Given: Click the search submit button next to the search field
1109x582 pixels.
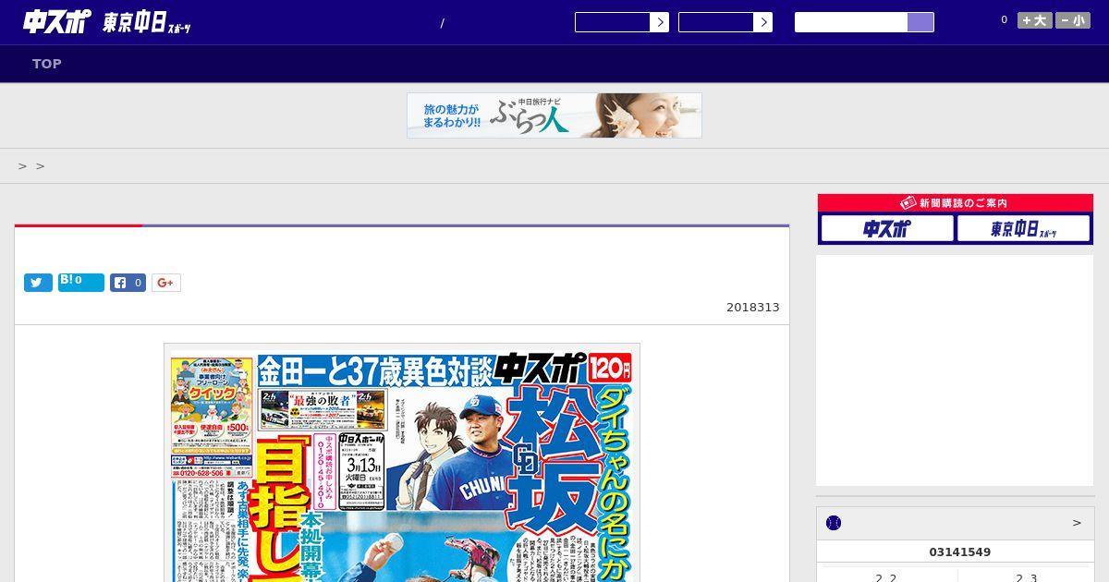Looking at the screenshot, I should (x=920, y=22).
